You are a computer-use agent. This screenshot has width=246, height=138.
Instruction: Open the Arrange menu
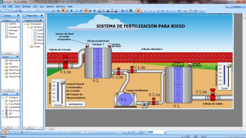click(26, 6)
